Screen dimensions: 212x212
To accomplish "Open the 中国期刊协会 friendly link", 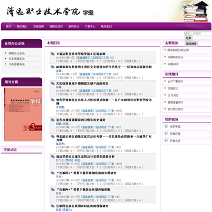I will (x=175, y=57).
